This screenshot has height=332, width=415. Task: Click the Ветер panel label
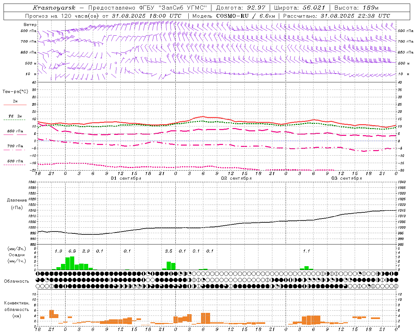coord(30,25)
